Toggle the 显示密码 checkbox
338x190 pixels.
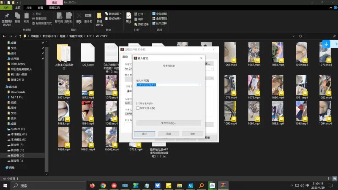pyautogui.click(x=138, y=103)
